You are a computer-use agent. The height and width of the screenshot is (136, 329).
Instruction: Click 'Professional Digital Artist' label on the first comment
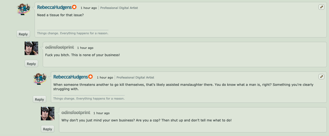point(119,8)
